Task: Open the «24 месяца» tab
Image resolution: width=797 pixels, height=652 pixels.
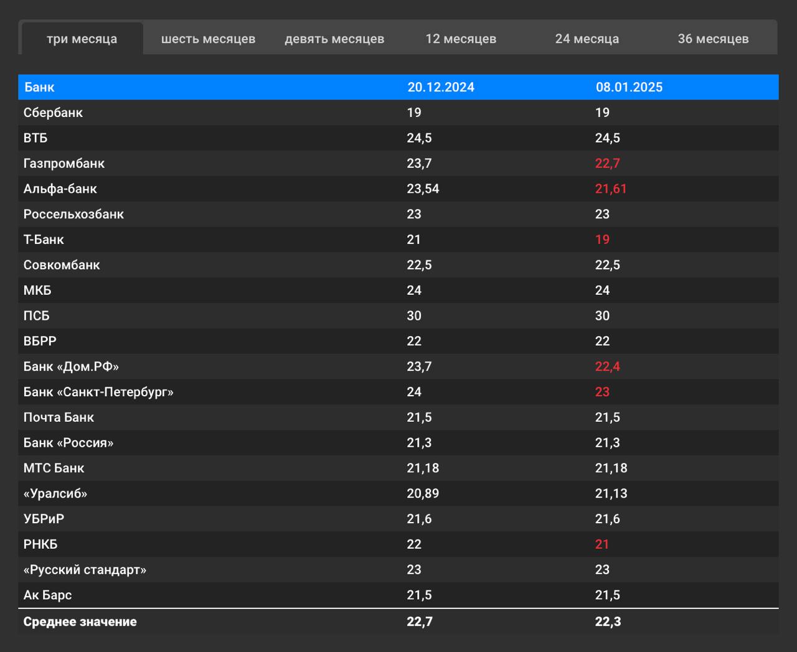Action: pyautogui.click(x=587, y=39)
